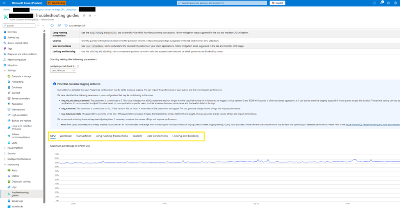Collapse the sidebar with the double chevron
This screenshot has height=208, width=400.
(x=43, y=26)
